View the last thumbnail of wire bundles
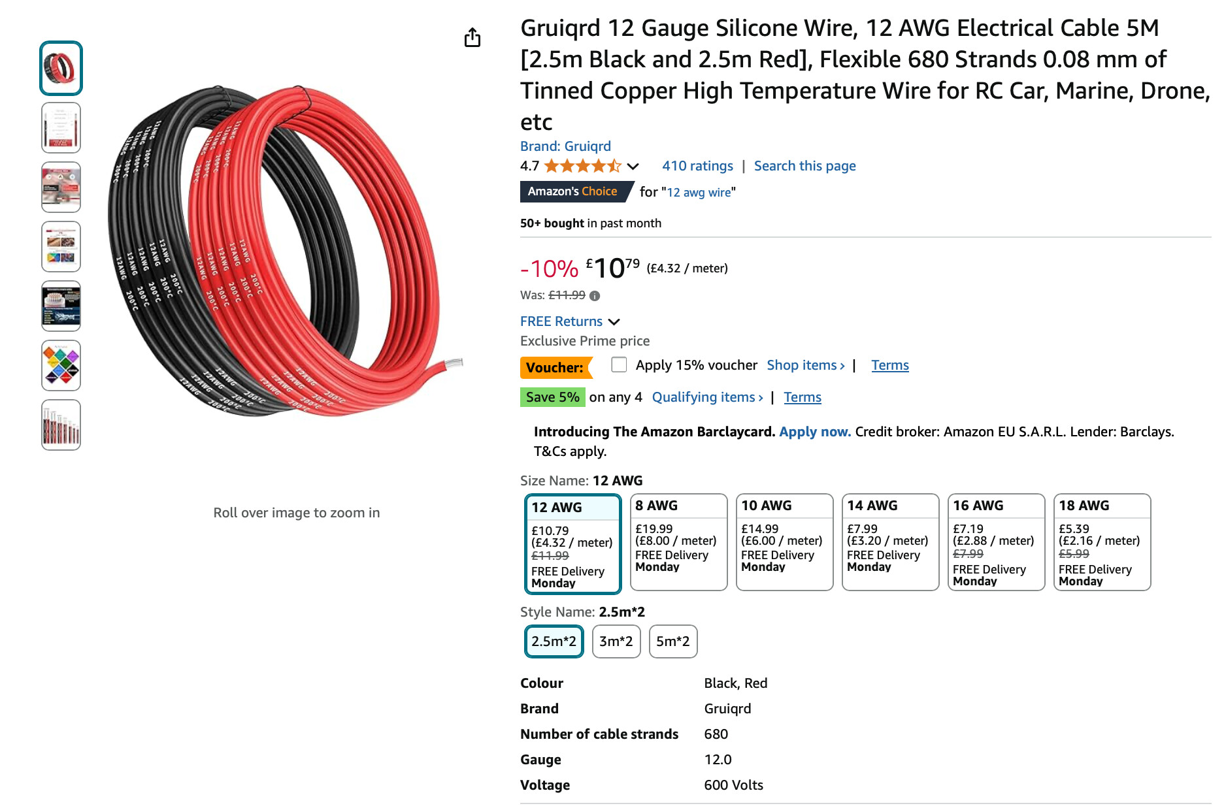The width and height of the screenshot is (1226, 810). pyautogui.click(x=61, y=425)
